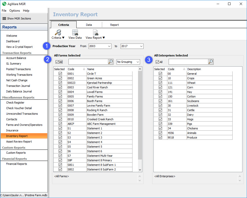The width and height of the screenshot is (247, 198).
Task: Click the View Data grid icon
Action: click(x=75, y=32)
